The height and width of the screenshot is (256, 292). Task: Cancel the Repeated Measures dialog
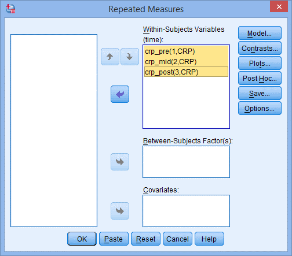(x=177, y=239)
